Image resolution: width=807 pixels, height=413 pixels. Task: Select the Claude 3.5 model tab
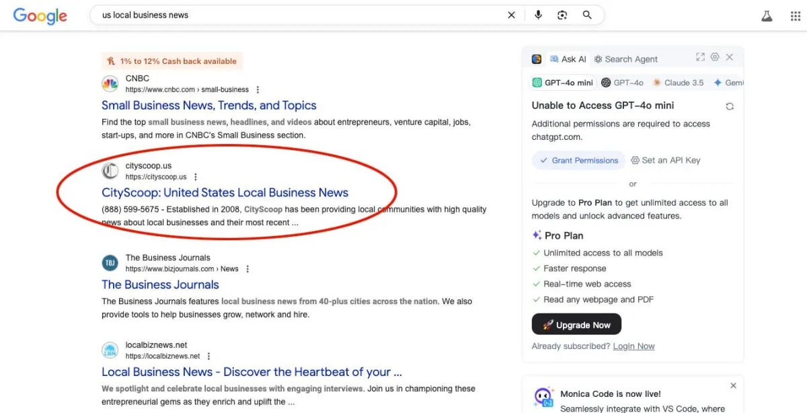678,83
